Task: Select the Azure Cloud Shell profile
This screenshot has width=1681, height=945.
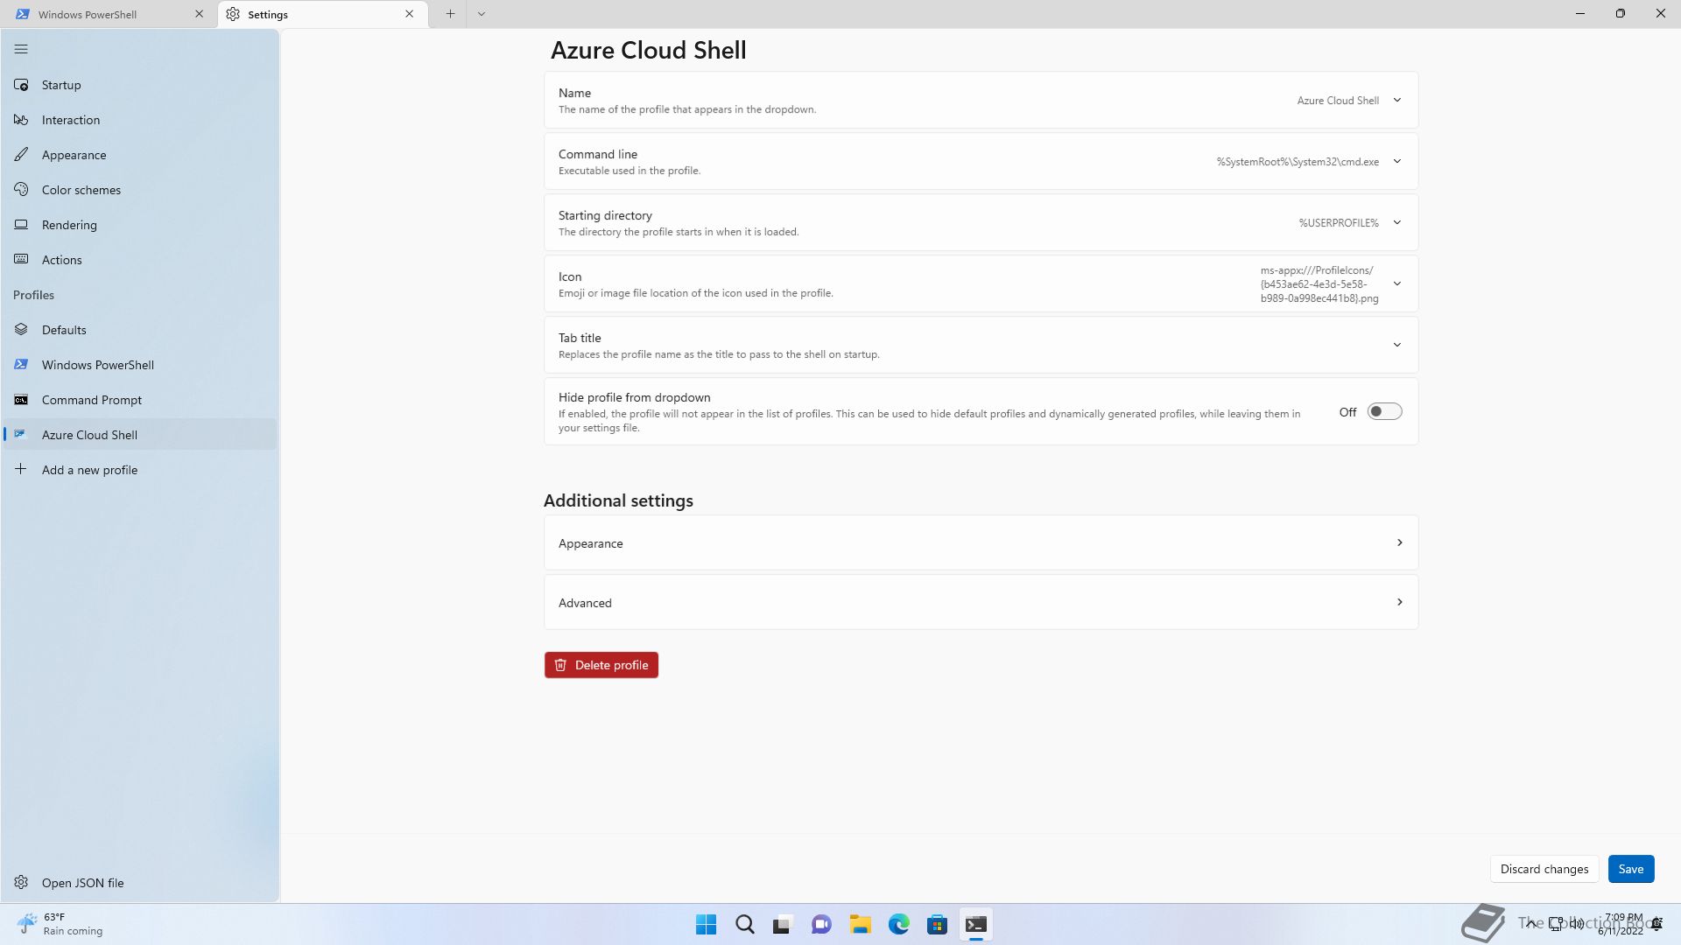Action: click(x=140, y=435)
